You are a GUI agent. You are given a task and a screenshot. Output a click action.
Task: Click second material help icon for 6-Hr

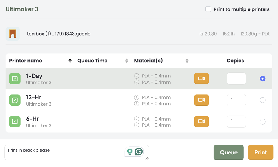(x=137, y=125)
